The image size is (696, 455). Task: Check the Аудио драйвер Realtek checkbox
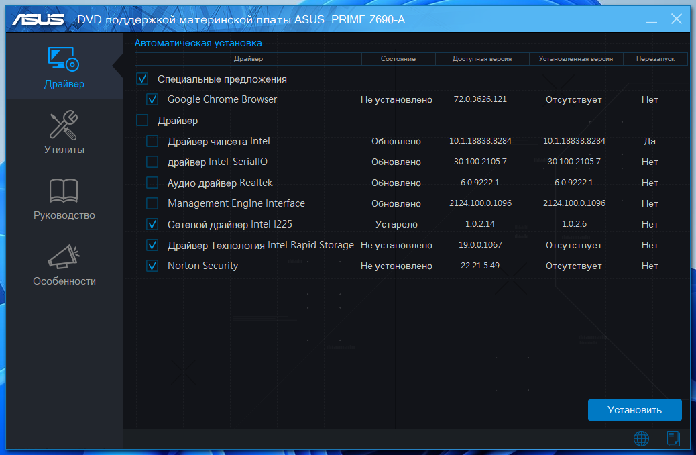[152, 183]
